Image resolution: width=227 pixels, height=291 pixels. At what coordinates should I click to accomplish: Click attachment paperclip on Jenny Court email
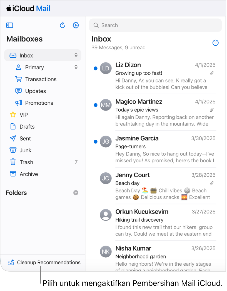click(212, 183)
